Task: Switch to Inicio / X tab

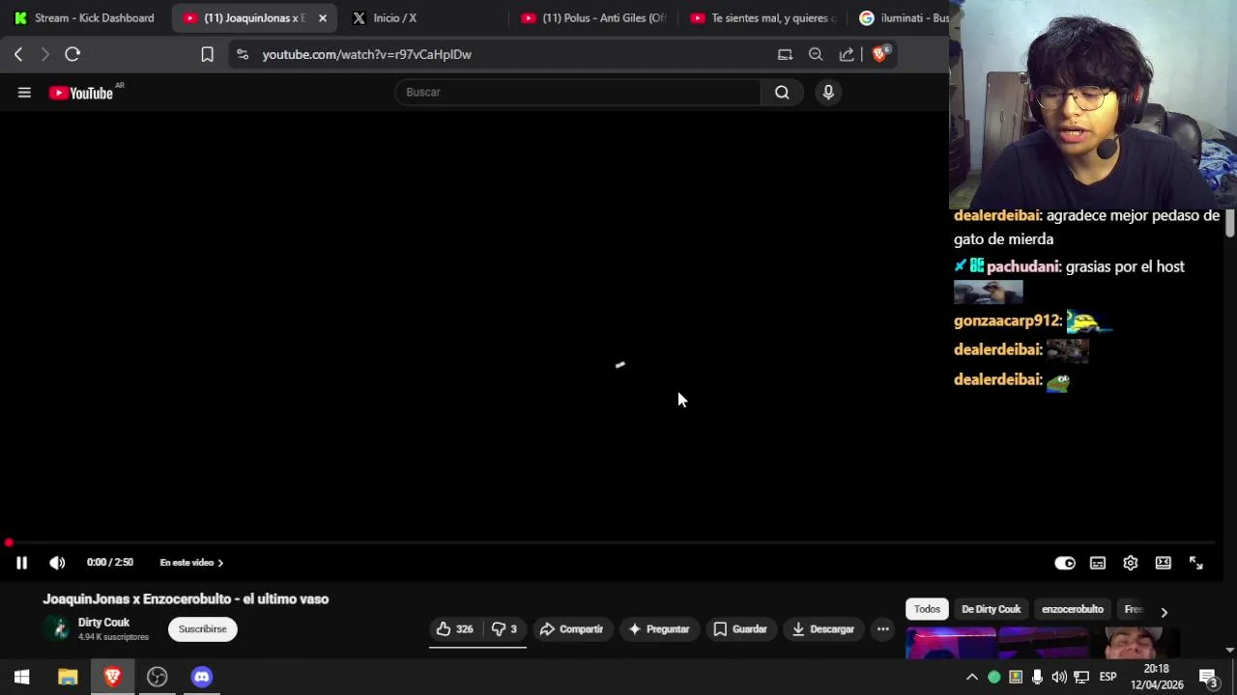Action: (x=395, y=17)
